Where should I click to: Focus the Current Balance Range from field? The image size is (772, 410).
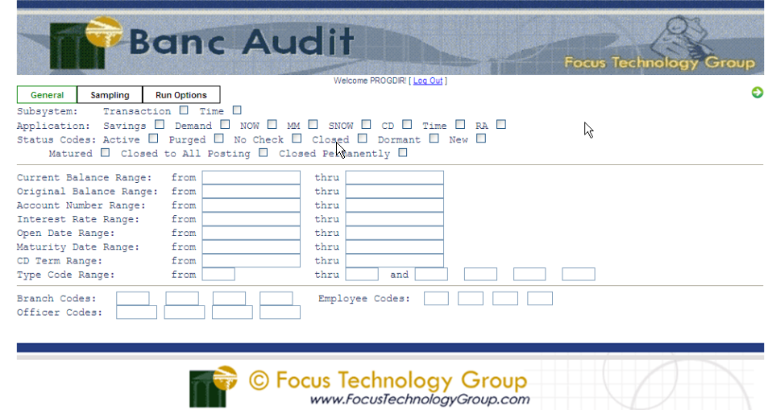point(251,177)
